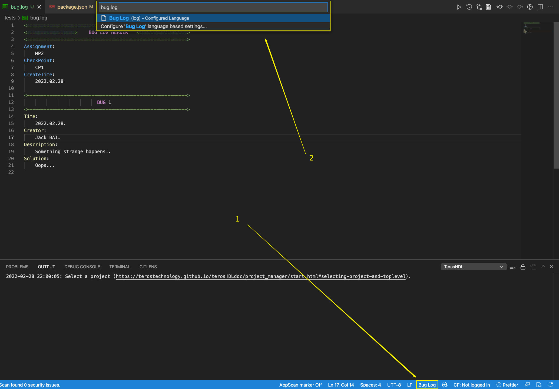Click Bug Log language mode in status bar
The width and height of the screenshot is (559, 389).
[427, 385]
